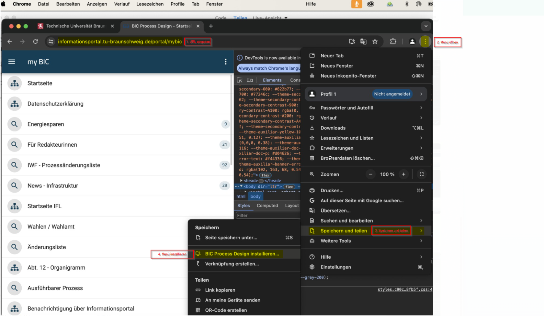Reload the current page
Viewport: 544px width, 316px height.
[36, 41]
